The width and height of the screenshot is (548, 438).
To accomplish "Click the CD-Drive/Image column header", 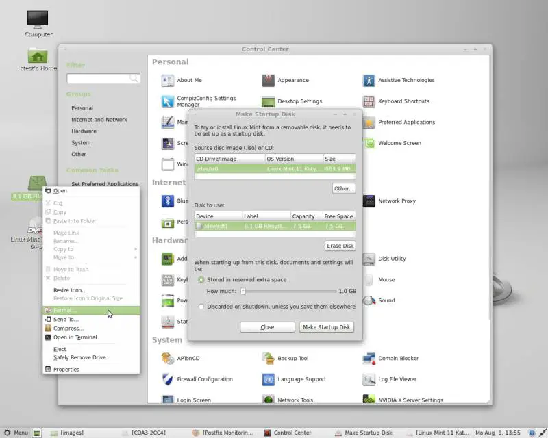I will (230, 159).
